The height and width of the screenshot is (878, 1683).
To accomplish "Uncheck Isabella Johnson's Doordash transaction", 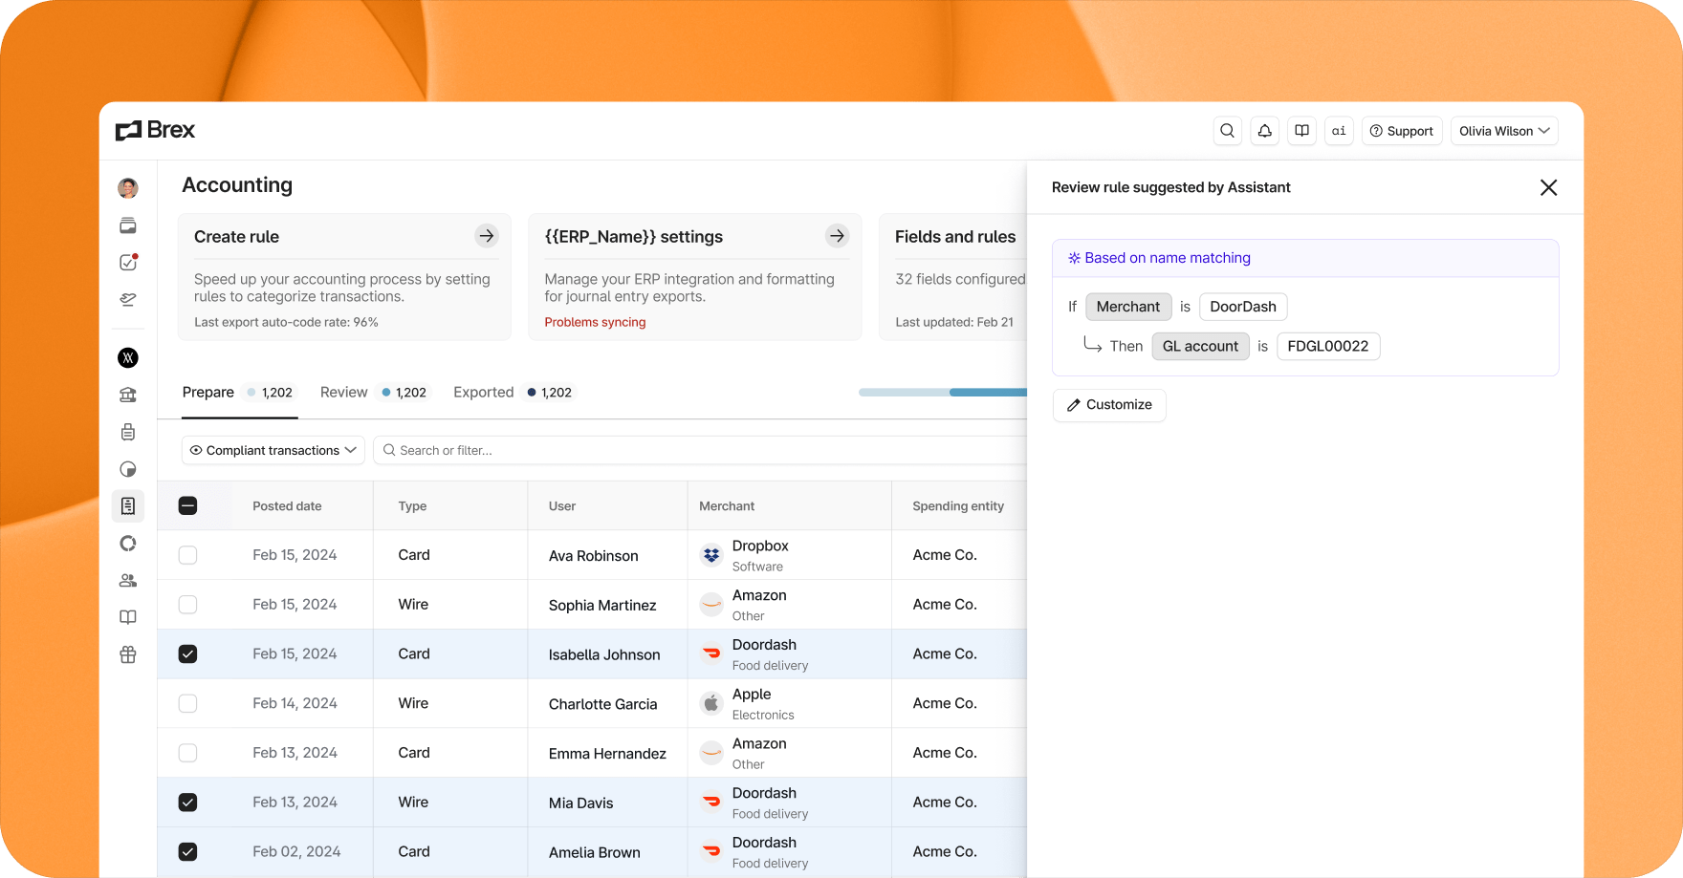I will click(x=188, y=654).
